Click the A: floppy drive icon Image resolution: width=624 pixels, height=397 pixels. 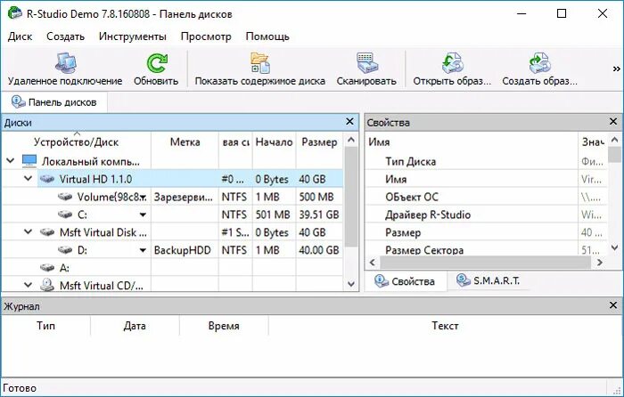click(x=47, y=268)
